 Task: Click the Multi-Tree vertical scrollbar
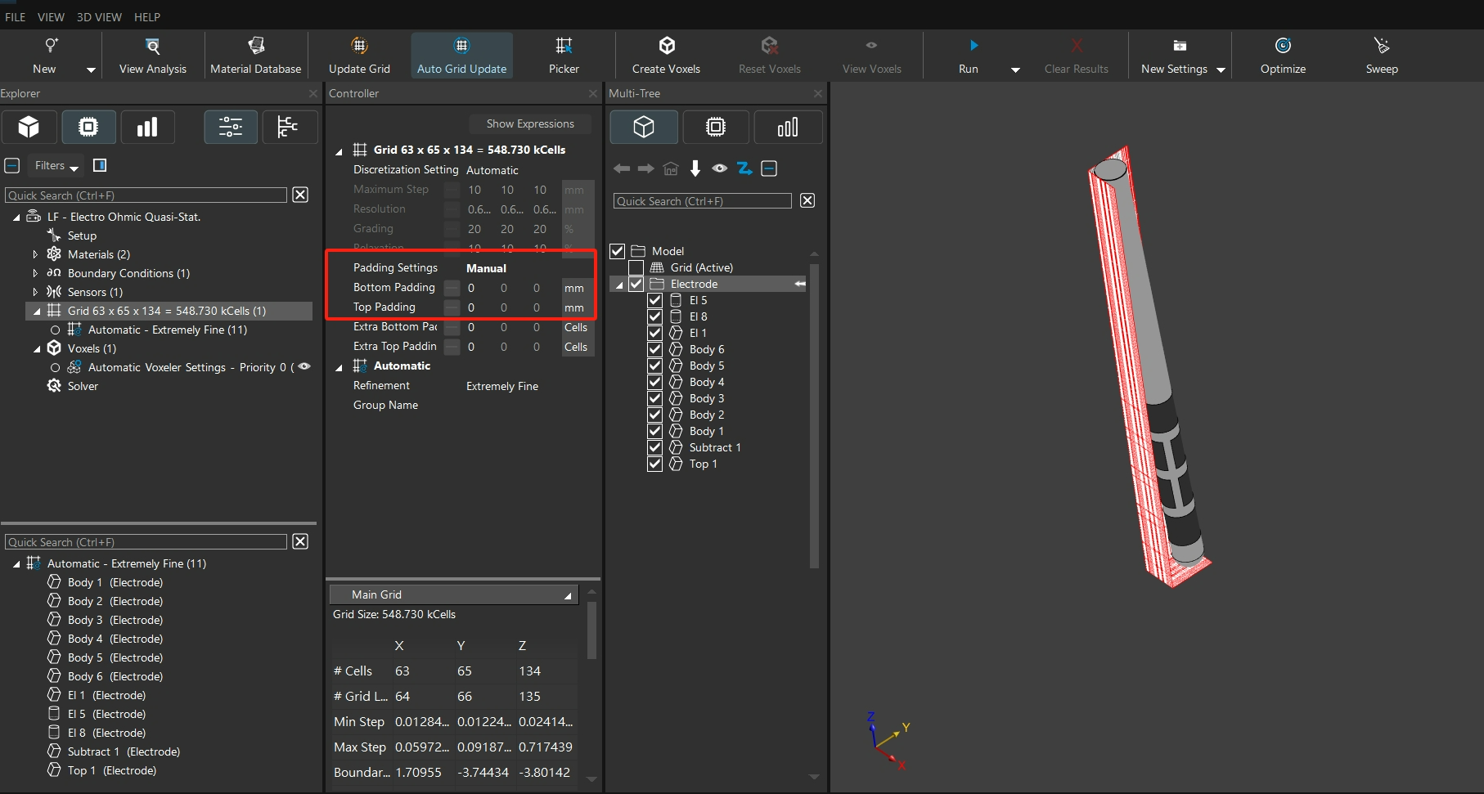pos(814,415)
